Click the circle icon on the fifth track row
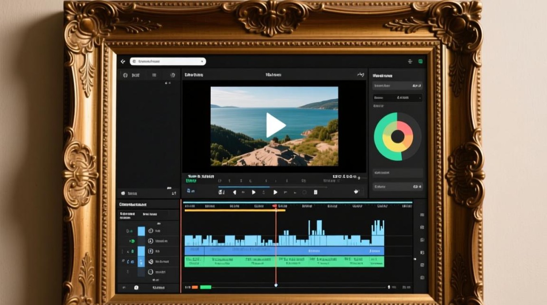Screen dimensions: 547x305 point(151,272)
